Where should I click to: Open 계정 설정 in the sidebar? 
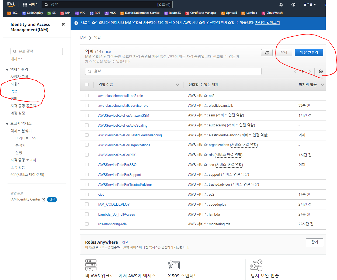pos(18,113)
